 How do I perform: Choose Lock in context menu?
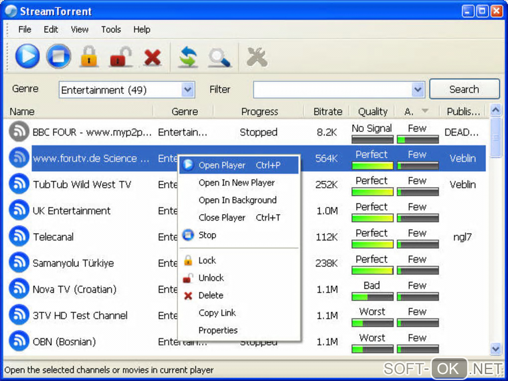239,260
